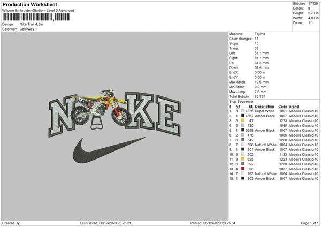Click the dirt bike in the design preview
The image size is (321, 227).
pos(102,108)
